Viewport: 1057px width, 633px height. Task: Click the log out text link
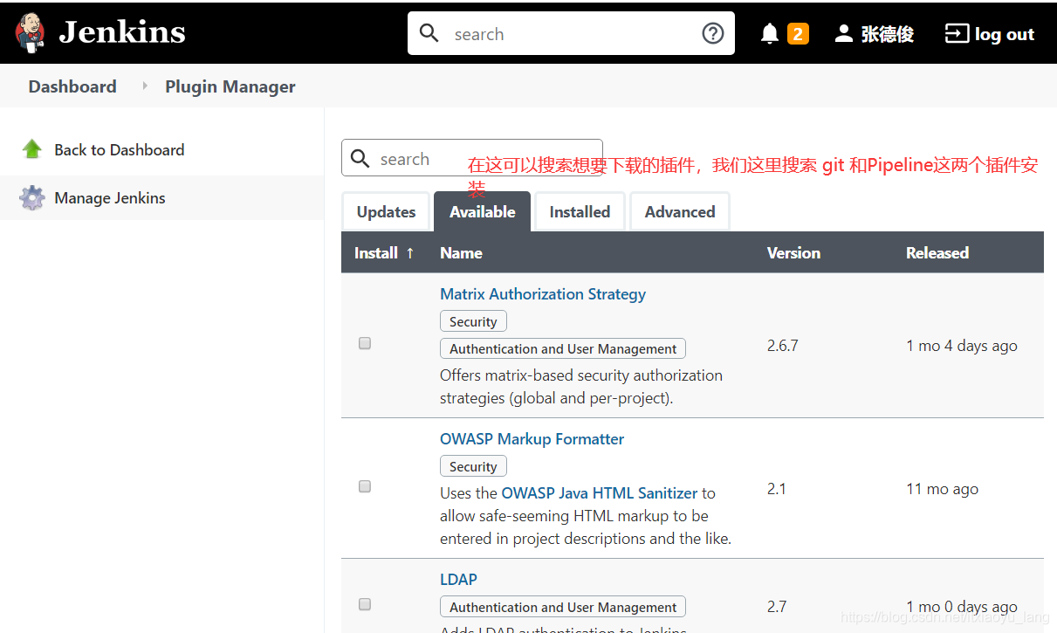tap(1005, 34)
